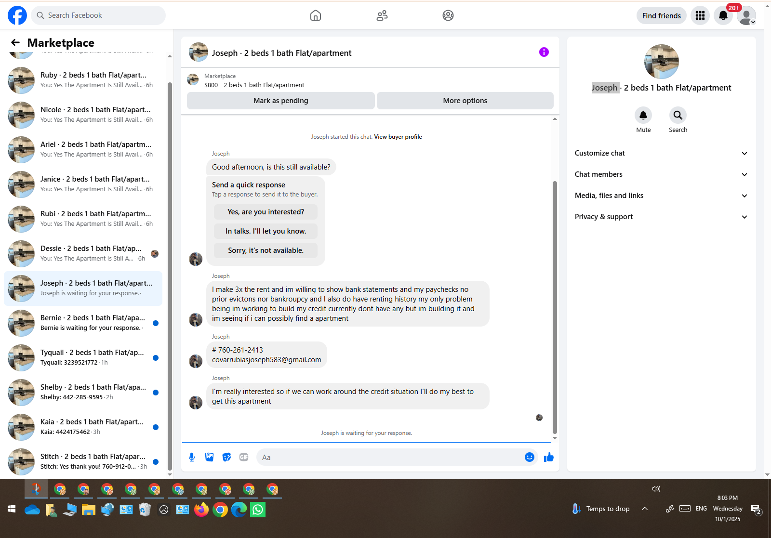Go back using the Marketplace arrow
Viewport: 771px width, 538px height.
[x=15, y=42]
